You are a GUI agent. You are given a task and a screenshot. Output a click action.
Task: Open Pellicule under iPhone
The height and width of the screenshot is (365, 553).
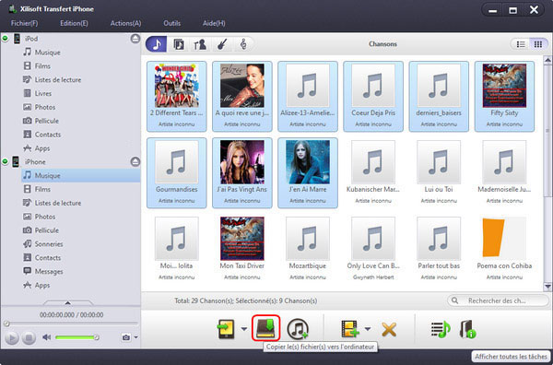click(x=47, y=230)
